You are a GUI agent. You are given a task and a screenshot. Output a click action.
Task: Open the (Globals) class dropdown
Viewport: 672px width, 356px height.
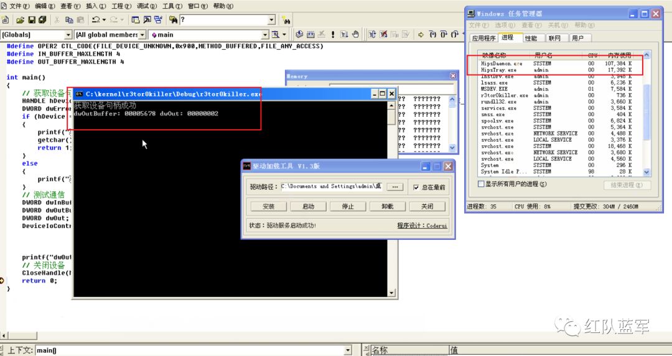(68, 35)
